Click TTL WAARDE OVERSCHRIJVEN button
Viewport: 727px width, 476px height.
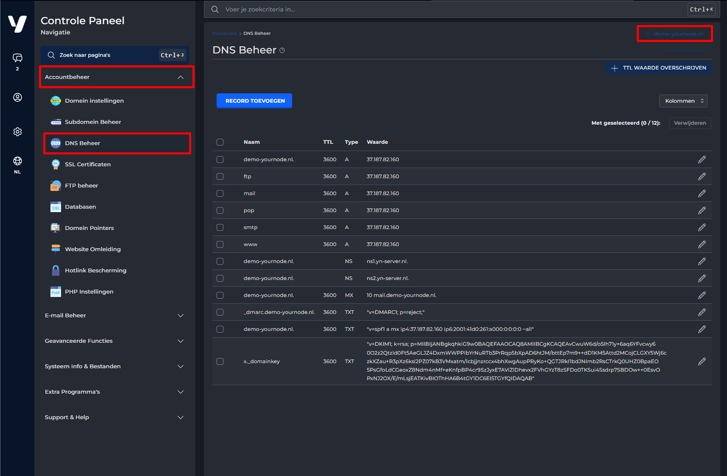[x=659, y=68]
